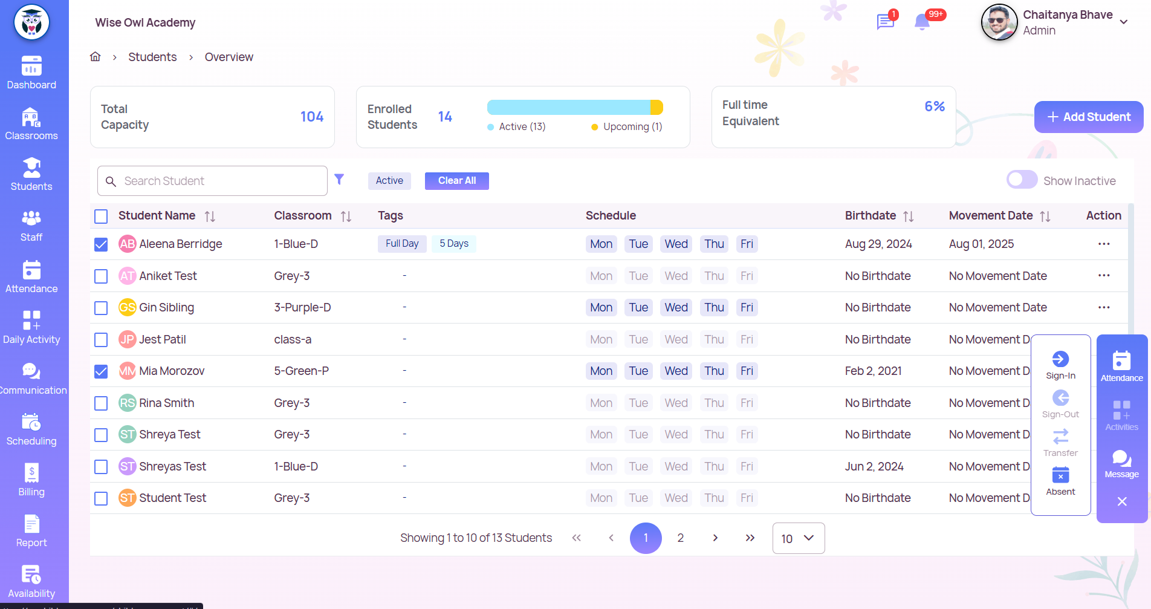Click the Add Student button
This screenshot has width=1151, height=609.
tap(1088, 117)
